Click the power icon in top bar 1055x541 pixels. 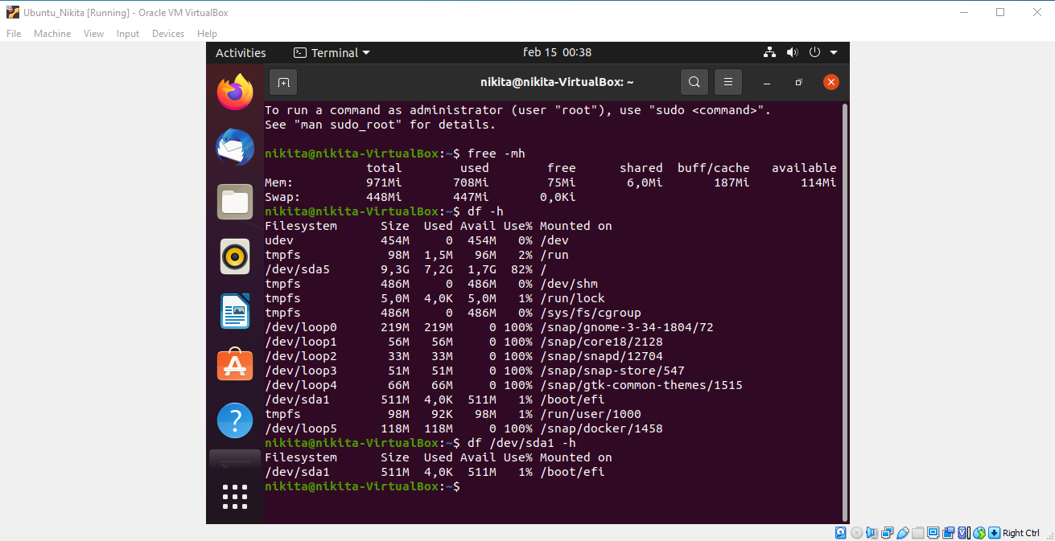coord(814,52)
